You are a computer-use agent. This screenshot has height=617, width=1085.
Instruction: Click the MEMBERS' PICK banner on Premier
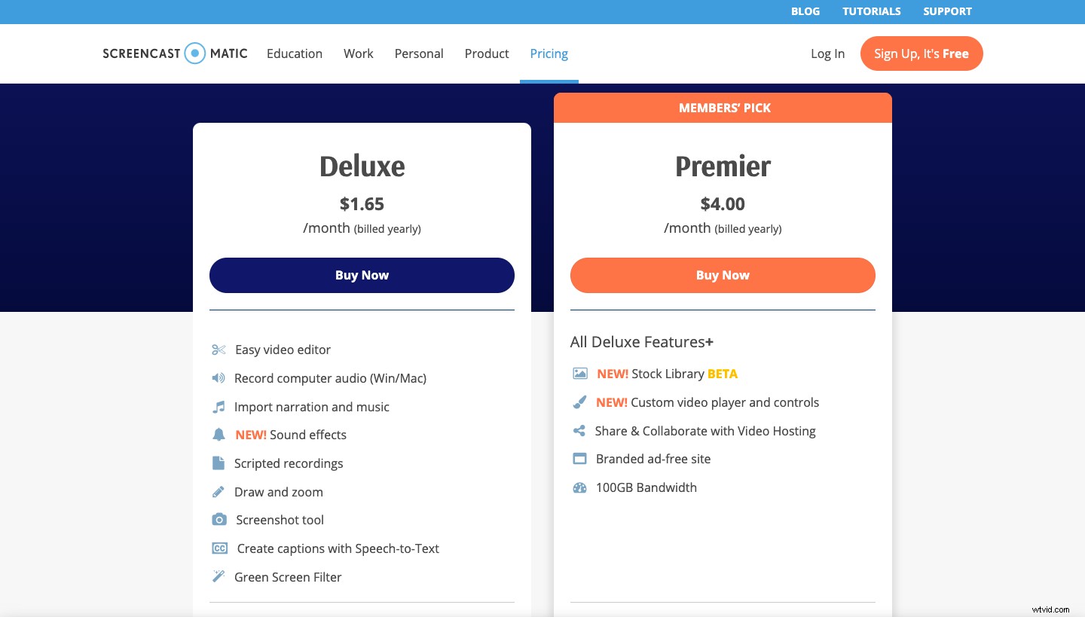723,108
